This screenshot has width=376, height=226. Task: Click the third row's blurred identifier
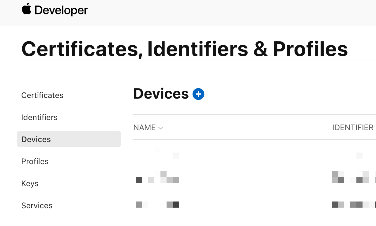pyautogui.click(x=354, y=204)
